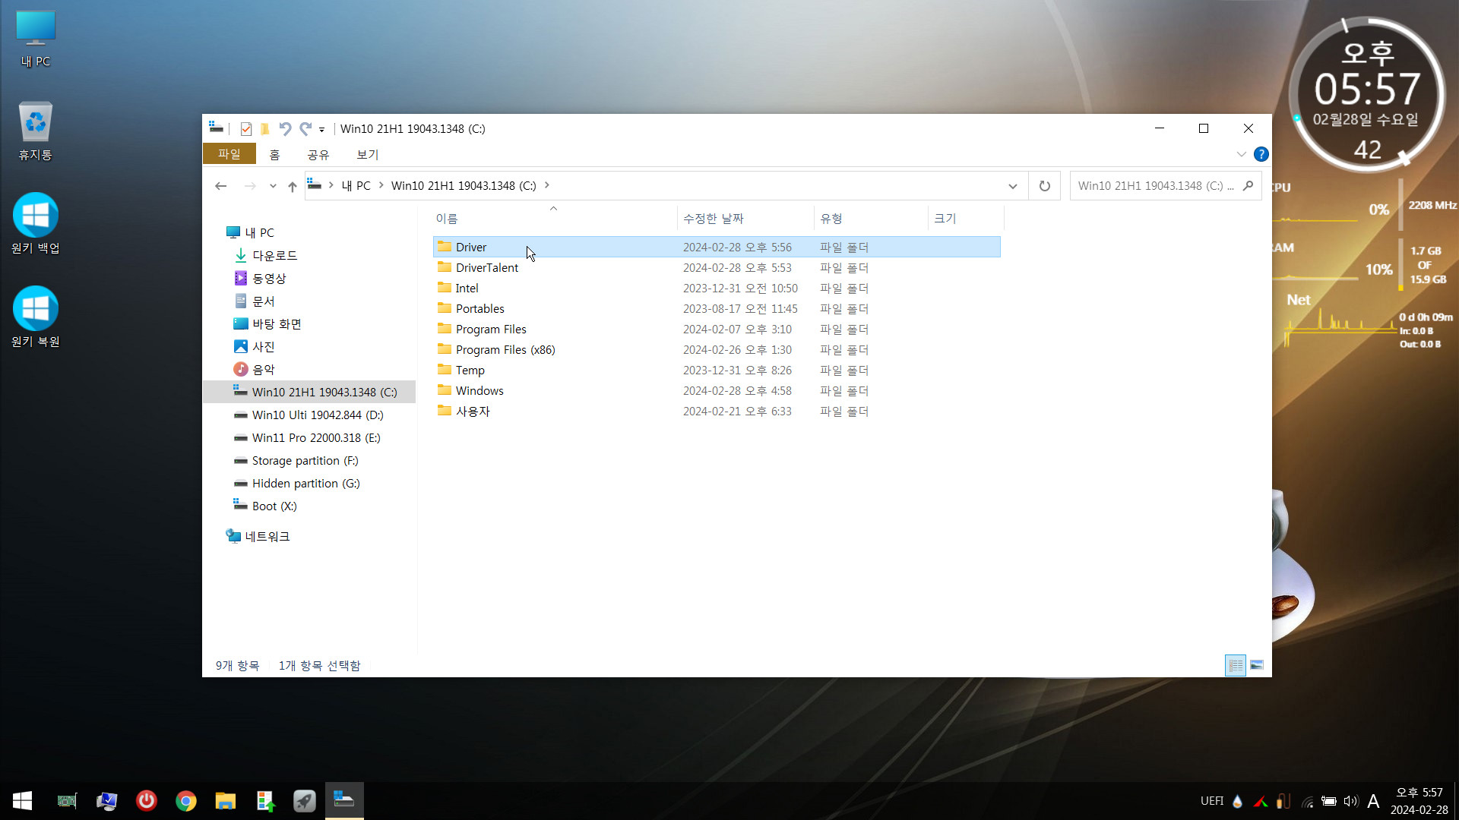The image size is (1459, 820).
Task: Click 내 PC in address breadcrumb
Action: (x=356, y=186)
